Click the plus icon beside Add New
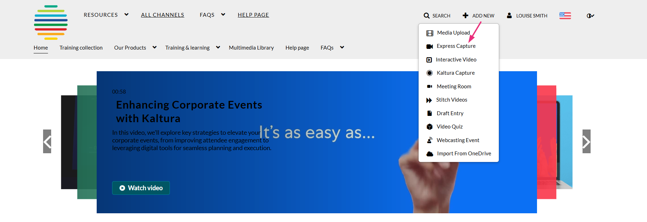The height and width of the screenshot is (222, 647). point(465,15)
